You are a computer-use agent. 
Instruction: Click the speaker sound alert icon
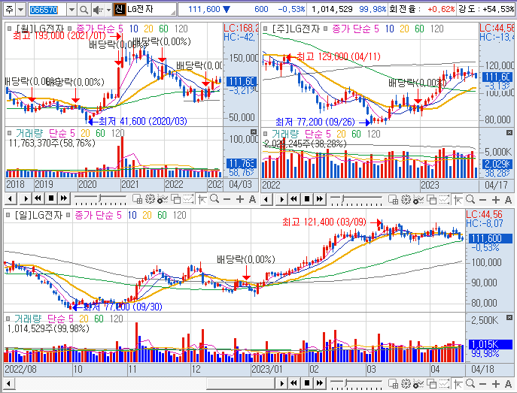click(x=98, y=10)
